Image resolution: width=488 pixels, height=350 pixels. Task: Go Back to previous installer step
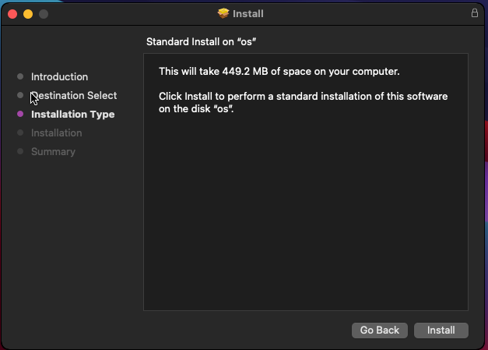(380, 331)
